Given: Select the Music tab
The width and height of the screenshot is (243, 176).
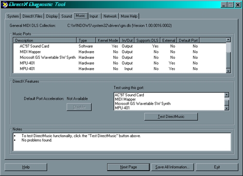Looking at the screenshot, I should click(x=81, y=16).
